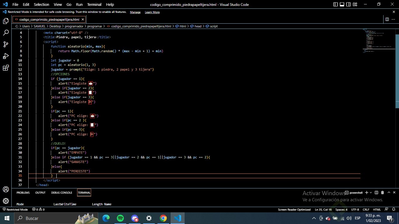Viewport: 399px width, 224px height.
Task: Open Windows Settings from taskbar
Action: point(149,218)
